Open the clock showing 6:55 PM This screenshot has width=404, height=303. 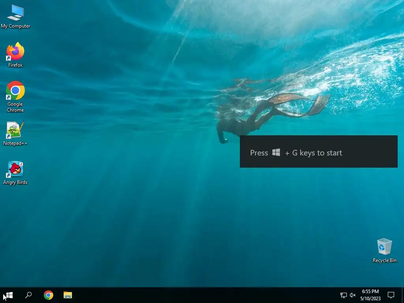click(370, 295)
